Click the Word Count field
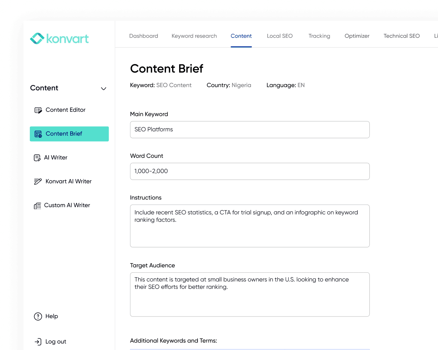Screen dimensions: 438x350 [250, 171]
